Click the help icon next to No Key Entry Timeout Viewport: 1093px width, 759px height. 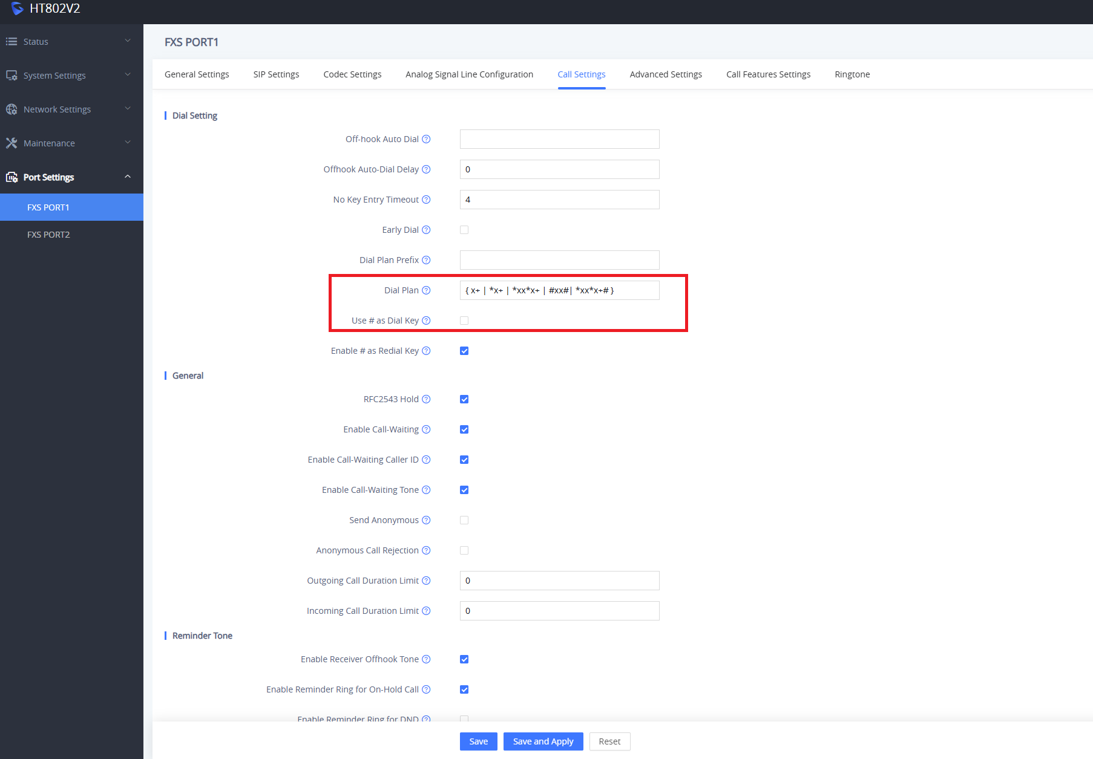point(426,200)
